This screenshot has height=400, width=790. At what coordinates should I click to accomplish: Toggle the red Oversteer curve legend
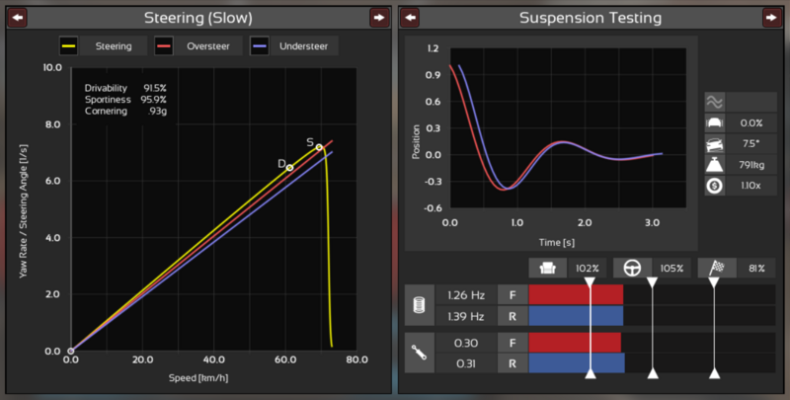pos(195,45)
